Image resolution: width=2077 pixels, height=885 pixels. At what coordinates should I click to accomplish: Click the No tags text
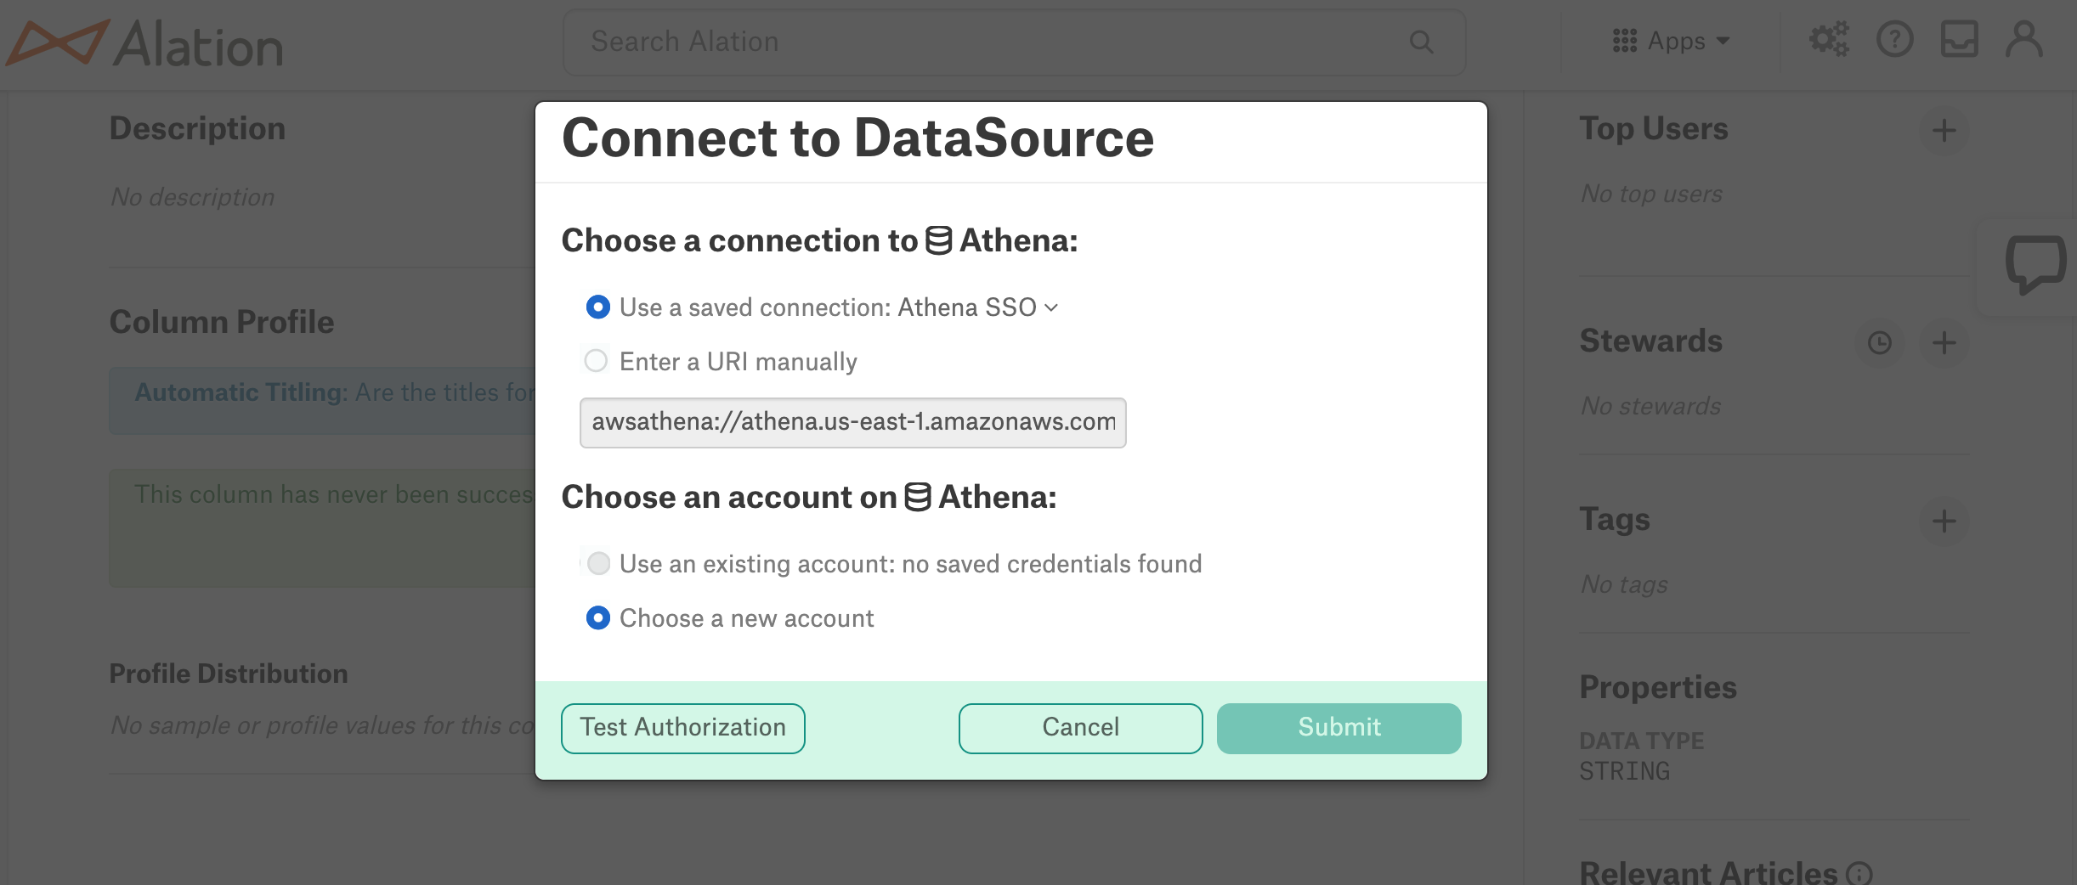(1624, 584)
